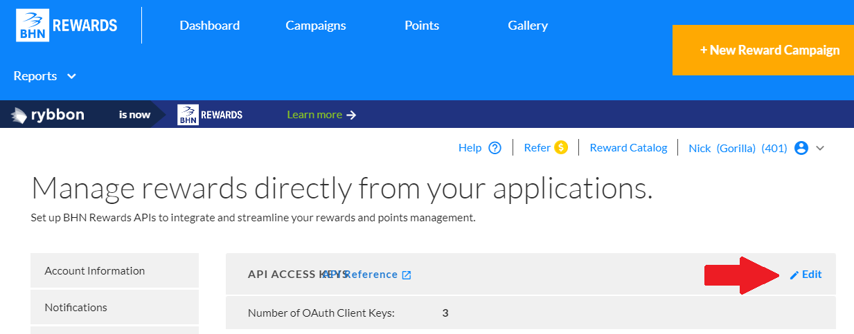
Task: Select the Notifications sidebar tab
Action: pos(115,307)
